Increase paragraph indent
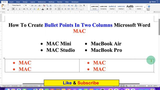The width and height of the screenshot is (160, 90). coord(72,5)
